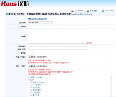116x97 pixels.
Task: Click 选择文件 button for 文章上传路径
Action: (32, 57)
